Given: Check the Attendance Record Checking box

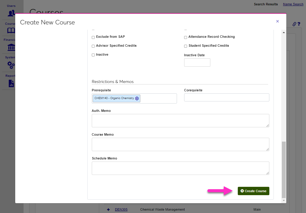Looking at the screenshot, I should coord(186,37).
